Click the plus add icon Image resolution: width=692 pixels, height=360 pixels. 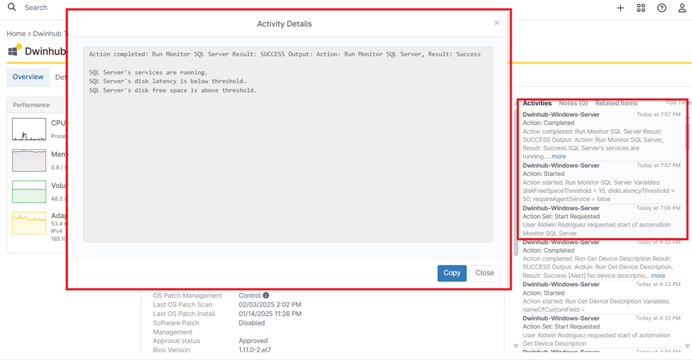pos(620,8)
